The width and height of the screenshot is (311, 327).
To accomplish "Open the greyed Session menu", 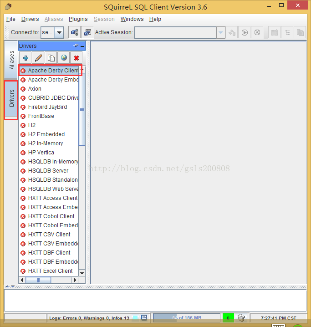I will 104,19.
